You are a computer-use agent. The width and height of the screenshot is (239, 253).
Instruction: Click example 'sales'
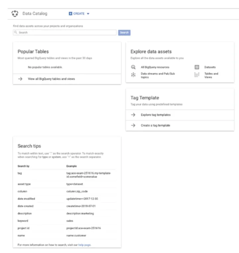coord(70,221)
